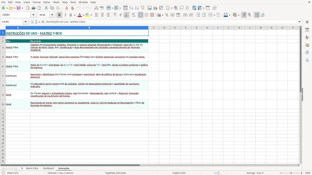Click the Cut scissors icon

click(x=46, y=8)
